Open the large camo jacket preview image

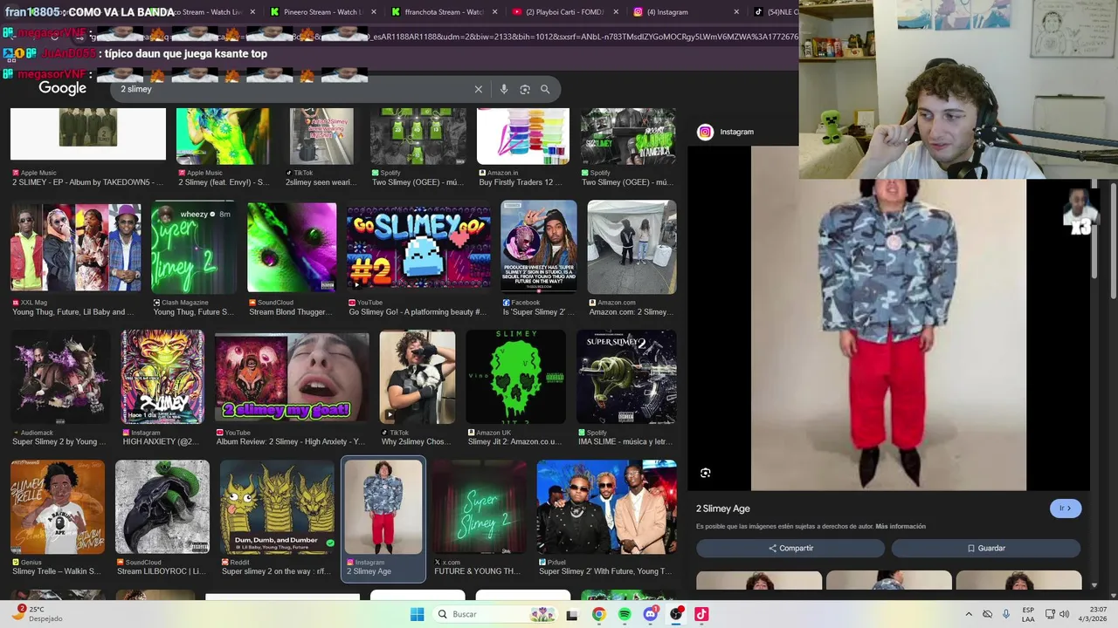click(888, 318)
